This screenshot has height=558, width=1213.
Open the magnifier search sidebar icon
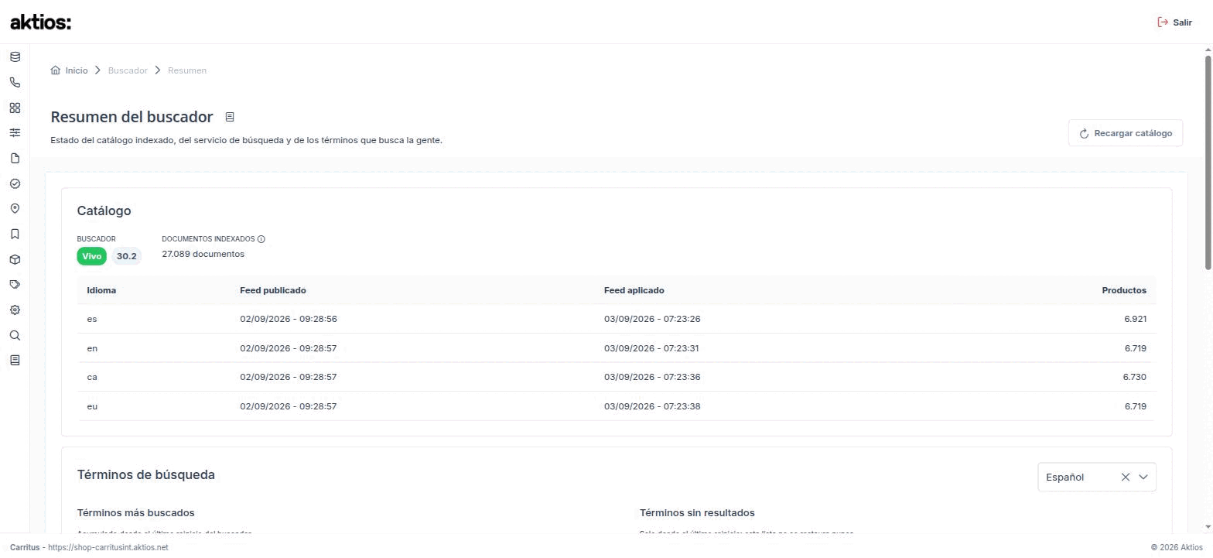coord(15,335)
